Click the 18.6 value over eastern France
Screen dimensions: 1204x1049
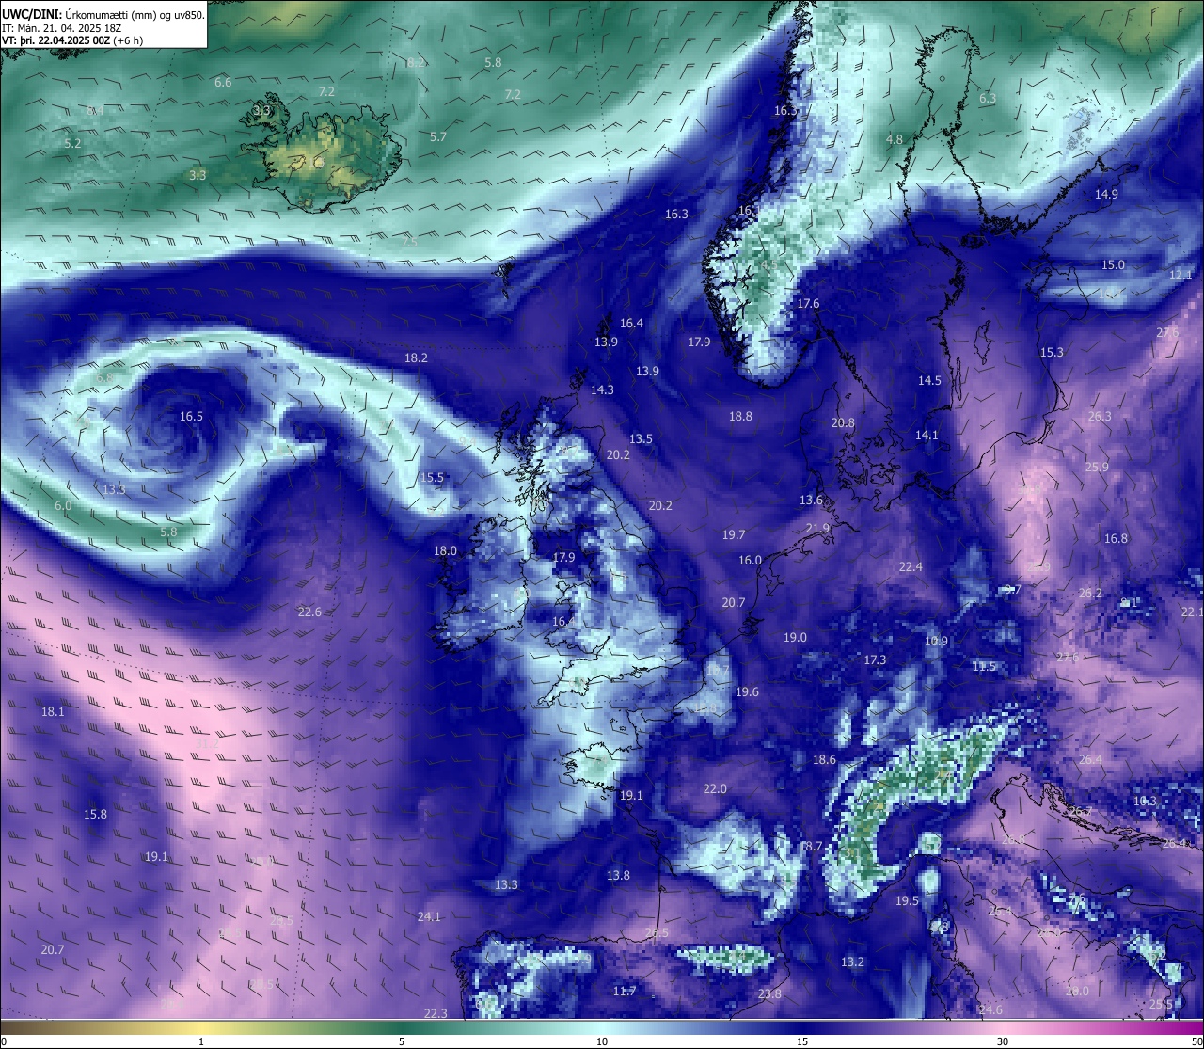coord(824,759)
